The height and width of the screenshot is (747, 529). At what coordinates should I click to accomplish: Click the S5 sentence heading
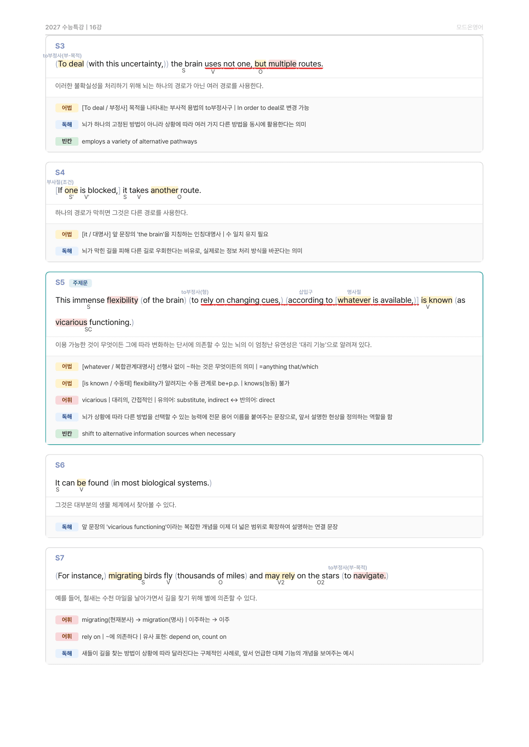pos(60,282)
